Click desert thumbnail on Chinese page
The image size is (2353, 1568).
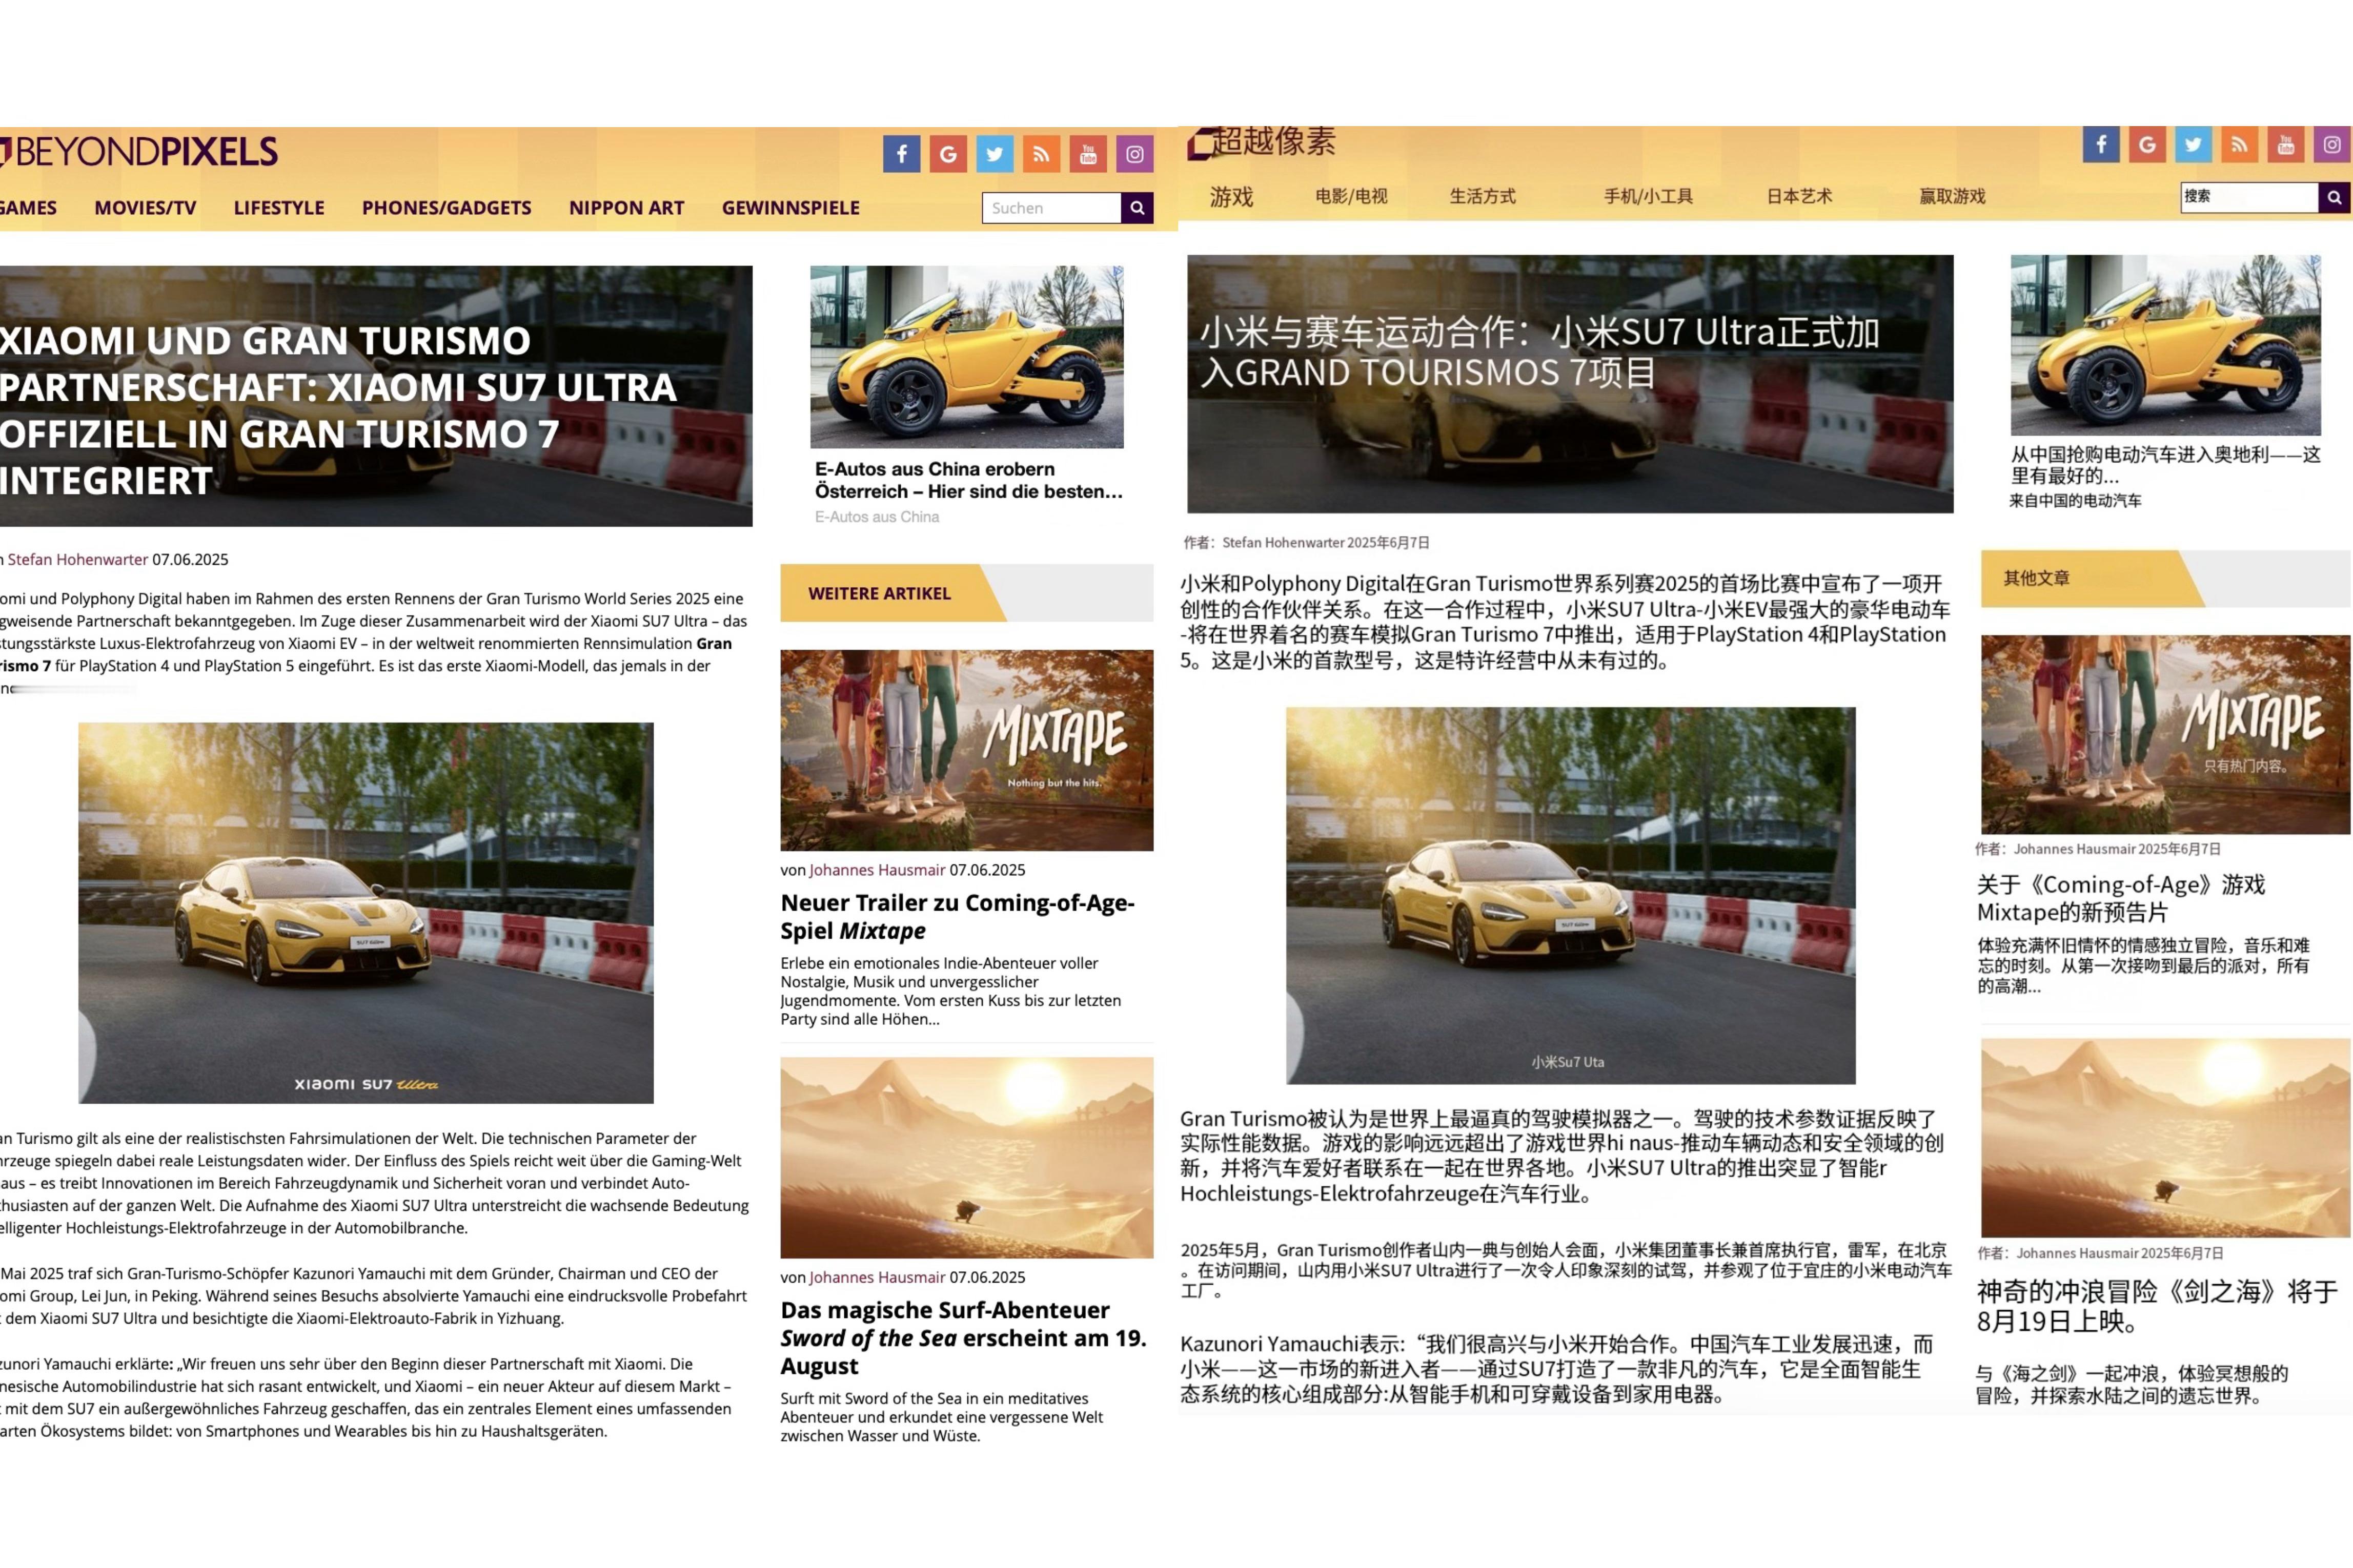(2166, 1137)
